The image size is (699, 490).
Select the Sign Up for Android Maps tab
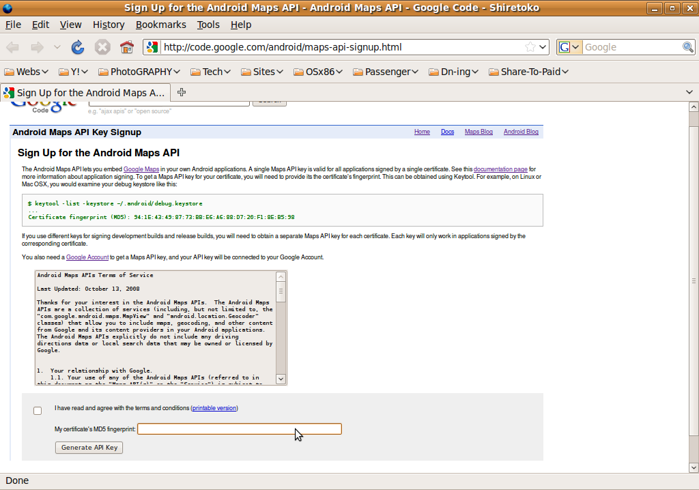coord(85,93)
